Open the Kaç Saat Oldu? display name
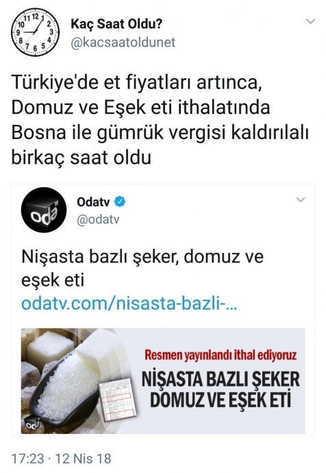 point(116,24)
